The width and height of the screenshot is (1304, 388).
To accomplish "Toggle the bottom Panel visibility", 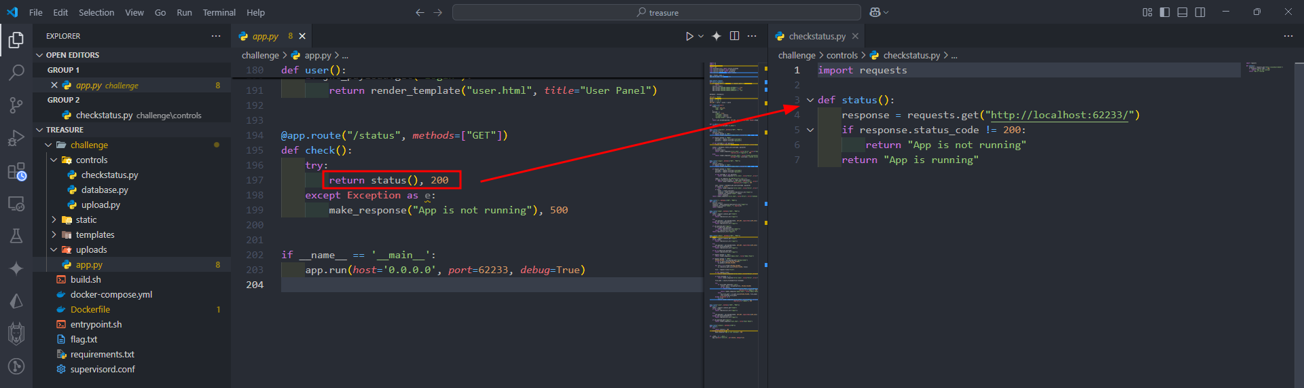I will click(x=1182, y=12).
